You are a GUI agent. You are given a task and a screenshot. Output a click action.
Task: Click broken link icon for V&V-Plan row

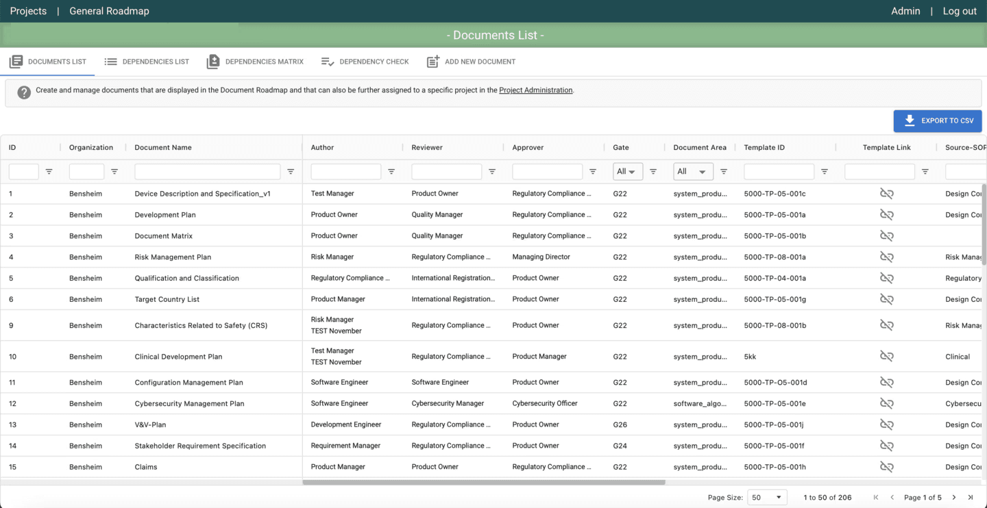(x=887, y=424)
